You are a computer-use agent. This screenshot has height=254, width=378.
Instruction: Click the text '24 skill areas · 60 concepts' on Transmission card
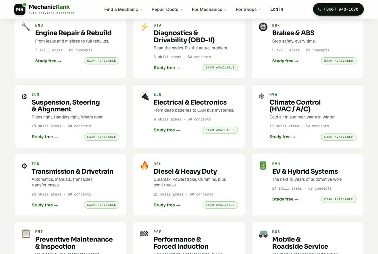pos(61,194)
